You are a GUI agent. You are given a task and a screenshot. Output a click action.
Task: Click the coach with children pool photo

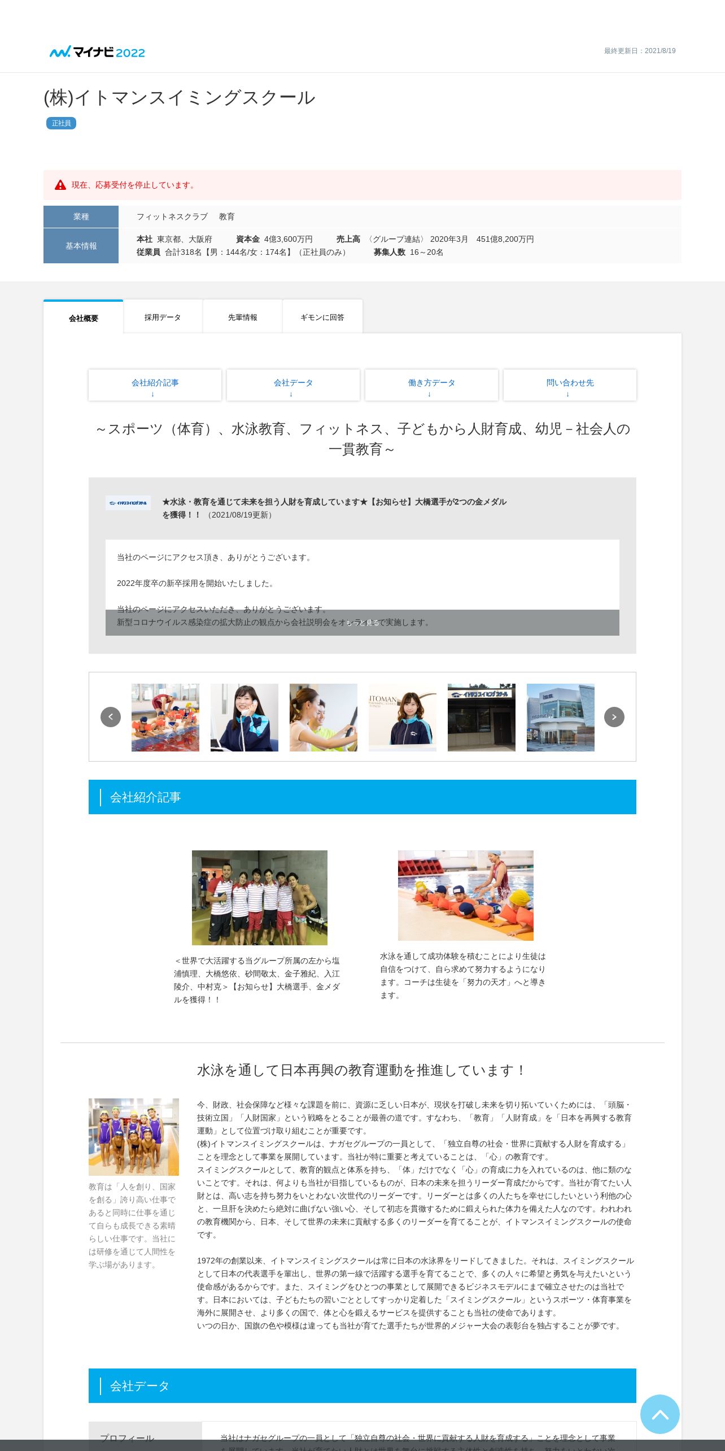466,896
